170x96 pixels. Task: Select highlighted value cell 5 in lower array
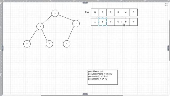click(x=103, y=22)
